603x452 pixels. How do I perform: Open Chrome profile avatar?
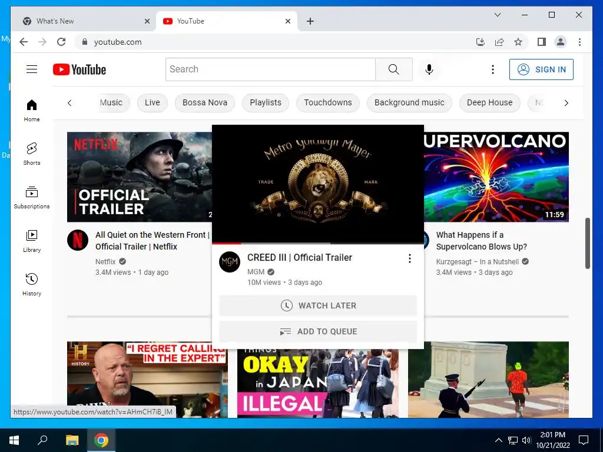click(561, 42)
